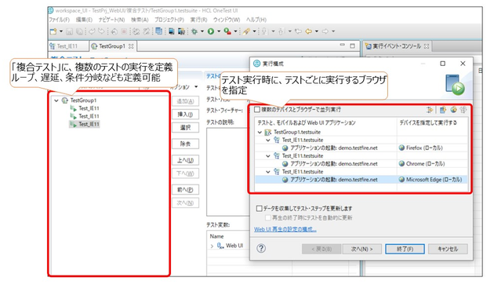Close the 実行イベント・コンソール view via X
494x292 pixels.
tap(427, 46)
